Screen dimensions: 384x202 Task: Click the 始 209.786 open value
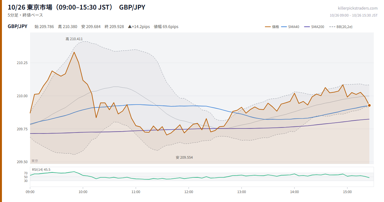[x=44, y=27]
